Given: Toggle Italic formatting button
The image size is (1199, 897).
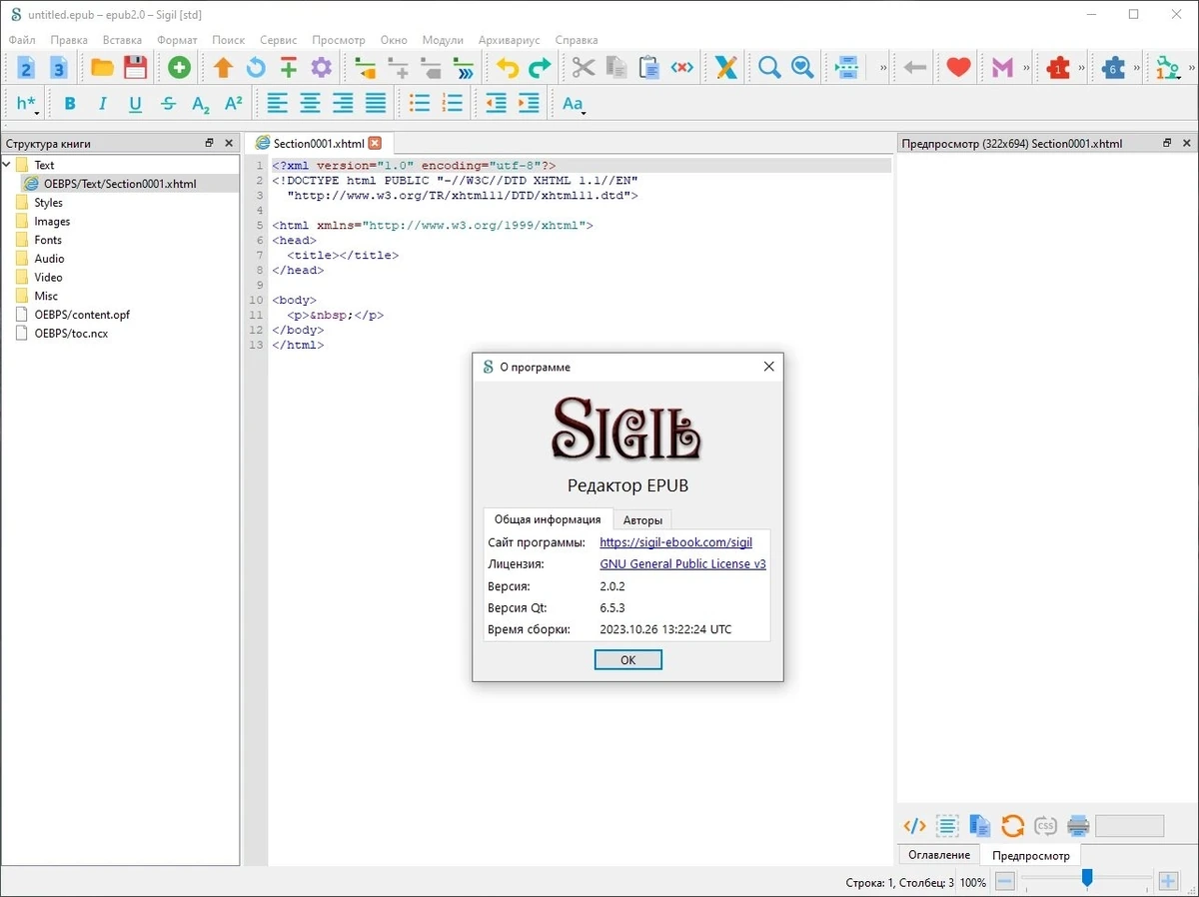Looking at the screenshot, I should coord(102,103).
